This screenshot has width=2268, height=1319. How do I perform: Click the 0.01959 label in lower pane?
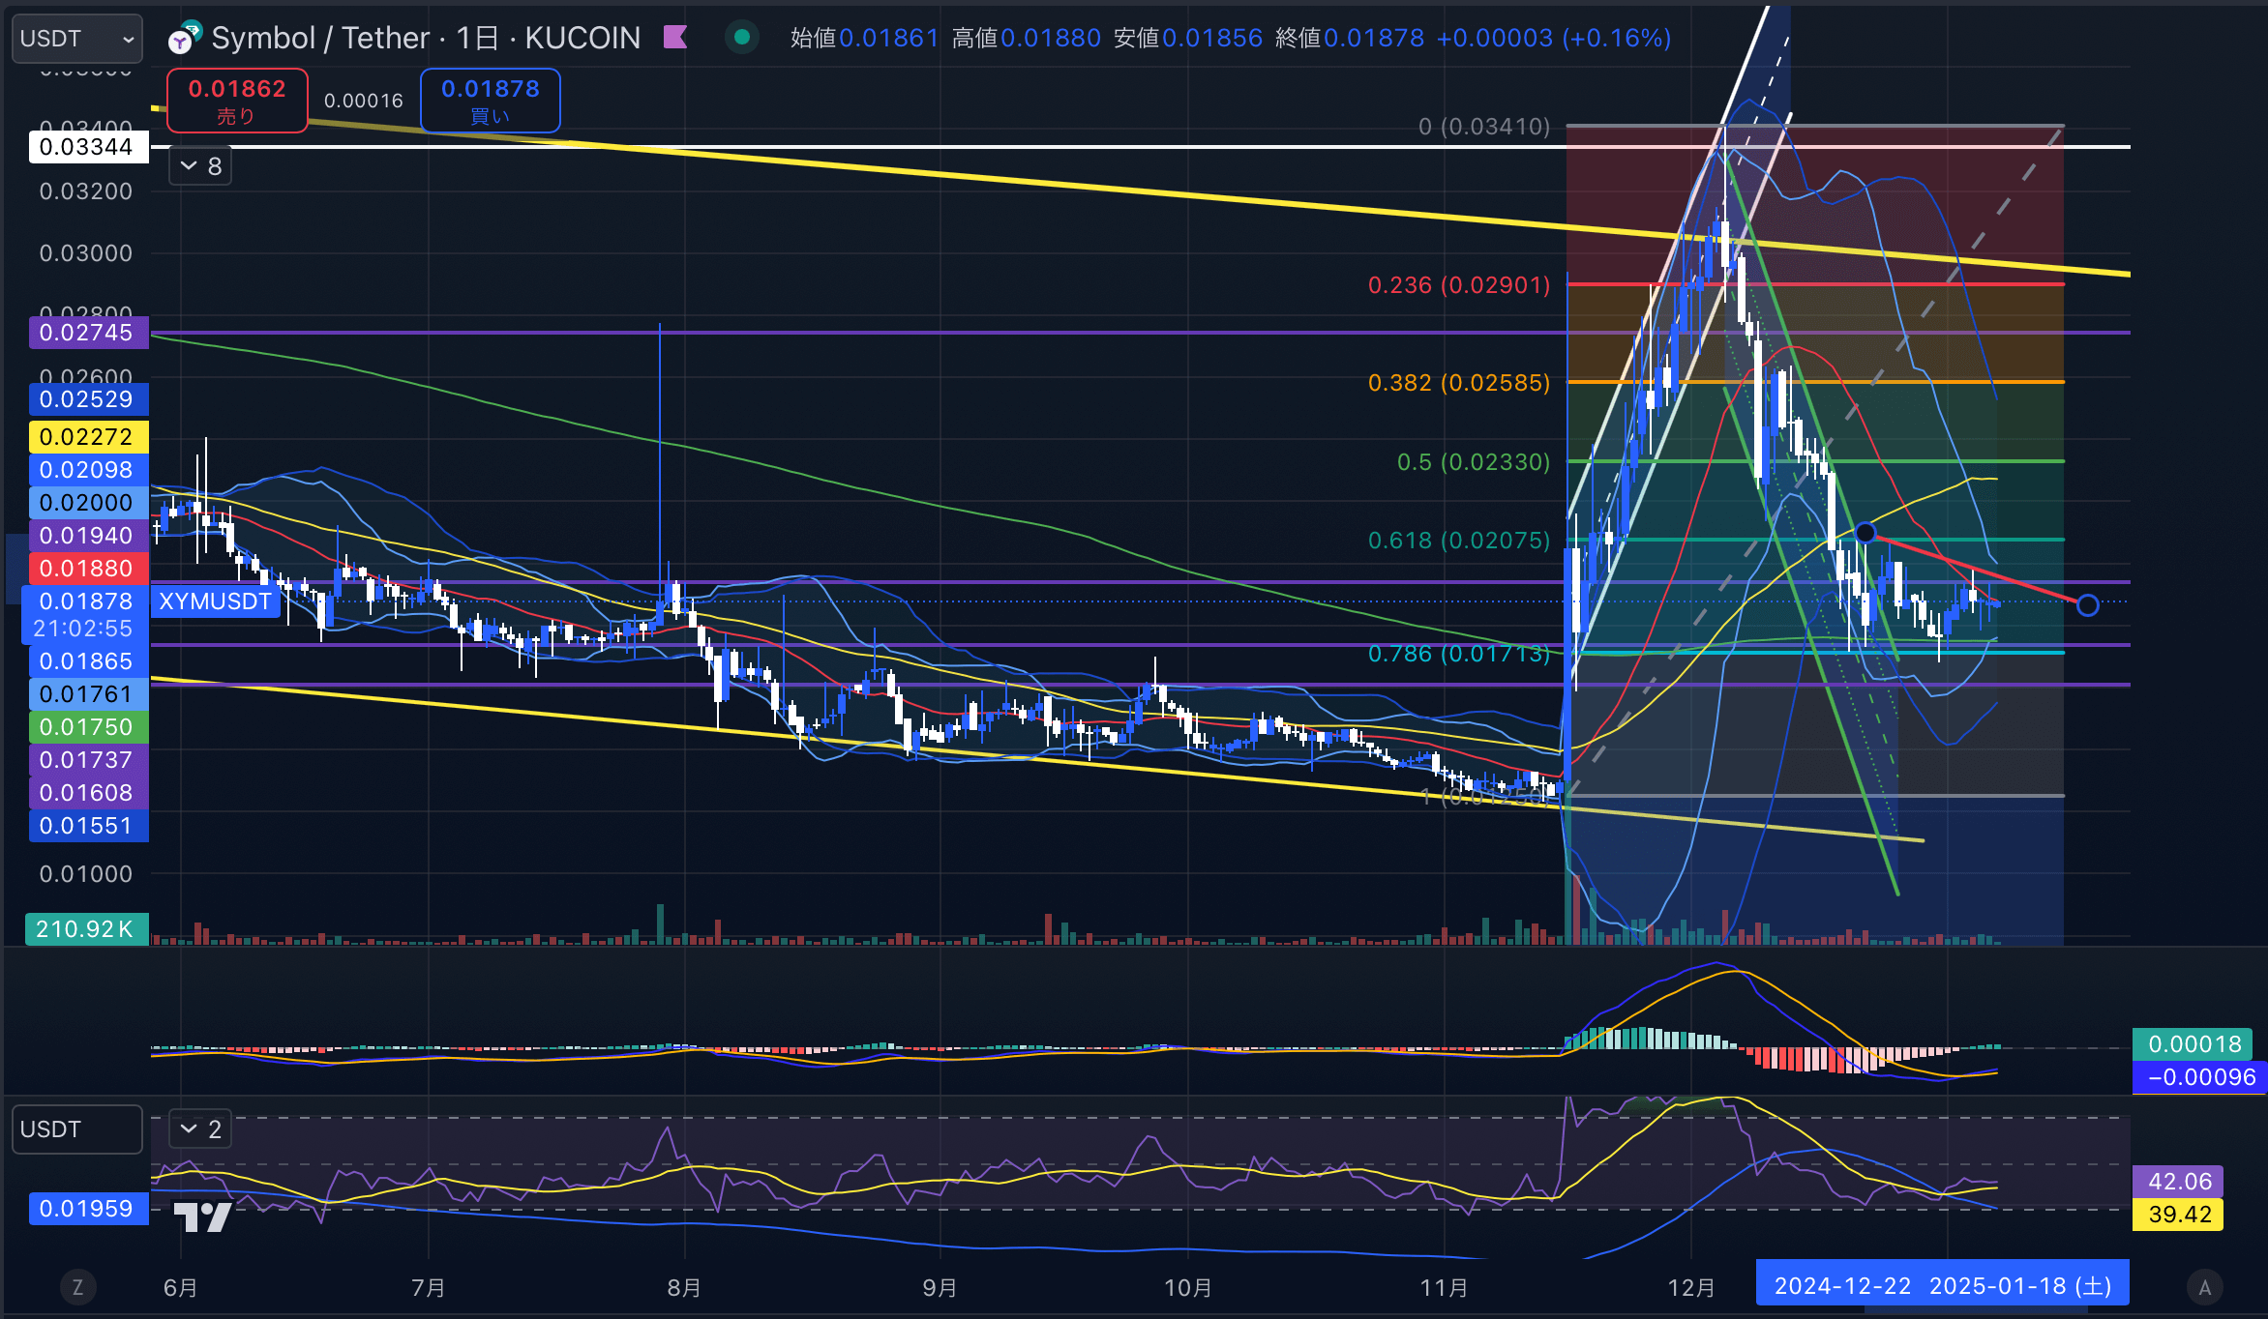pos(88,1209)
